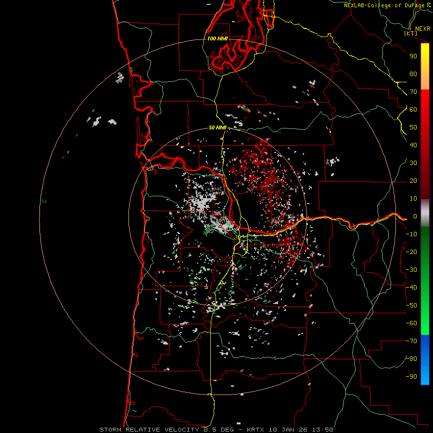Click the -90 knot label on the scale

[x=411, y=377]
